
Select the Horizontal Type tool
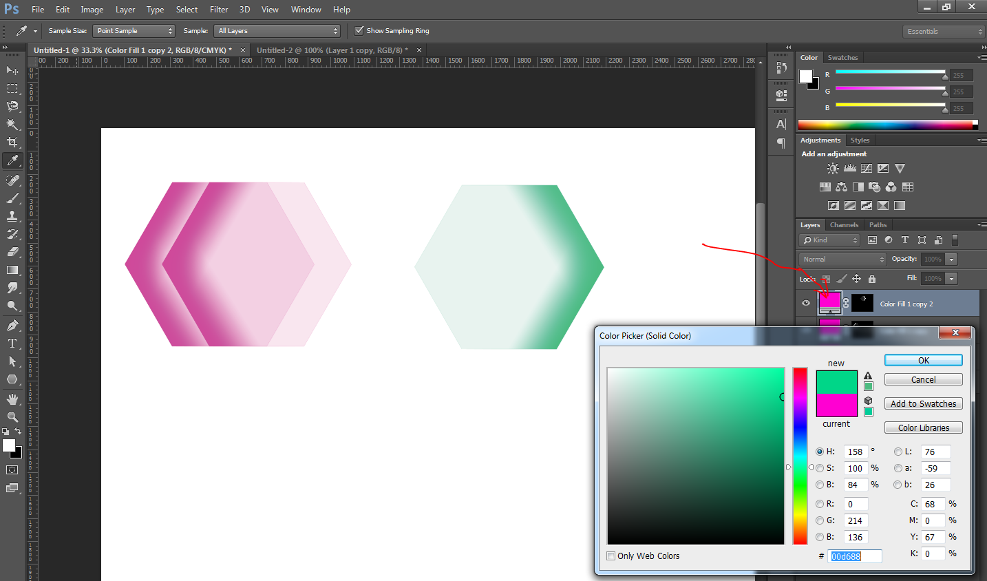[x=12, y=343]
